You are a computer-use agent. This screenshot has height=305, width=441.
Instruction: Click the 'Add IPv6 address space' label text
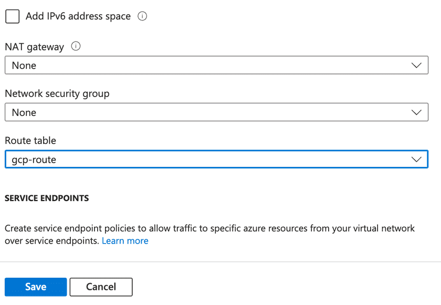78,16
